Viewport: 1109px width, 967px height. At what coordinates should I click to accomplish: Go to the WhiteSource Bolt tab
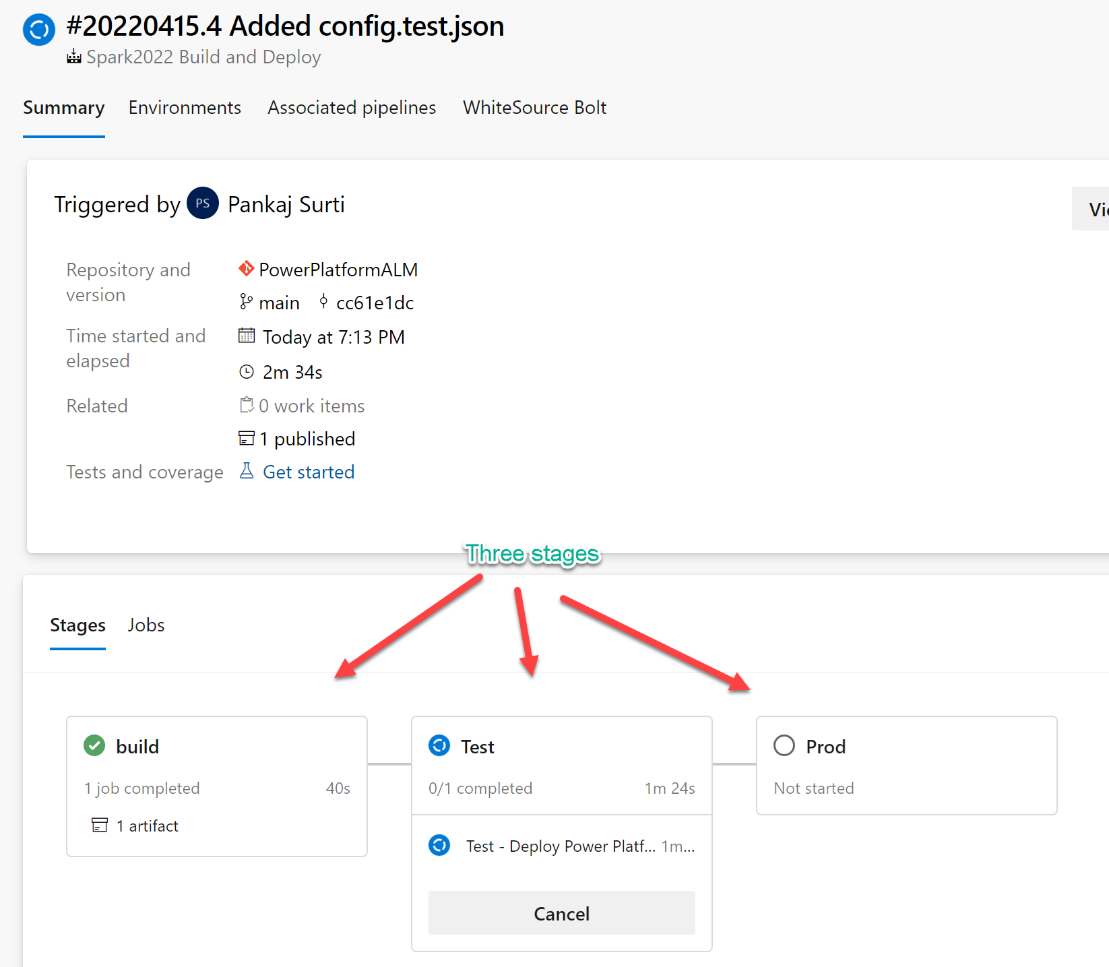click(534, 108)
